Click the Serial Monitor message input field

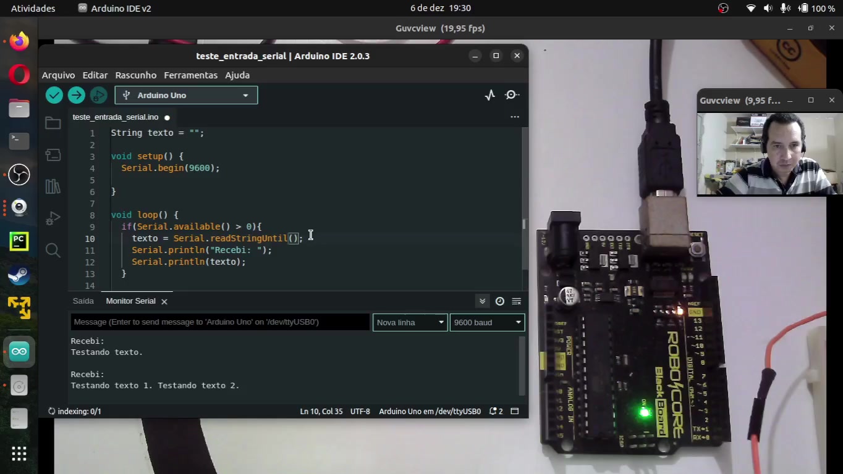click(219, 322)
